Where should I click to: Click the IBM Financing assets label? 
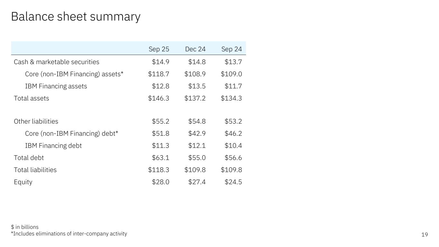56,86
